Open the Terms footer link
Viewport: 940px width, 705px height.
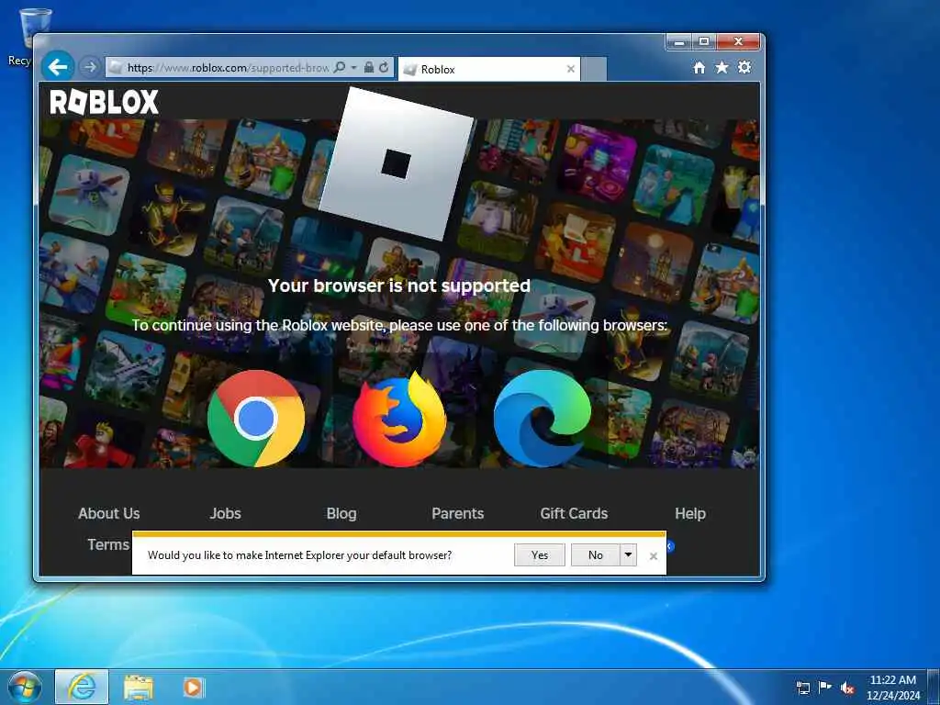click(x=108, y=544)
